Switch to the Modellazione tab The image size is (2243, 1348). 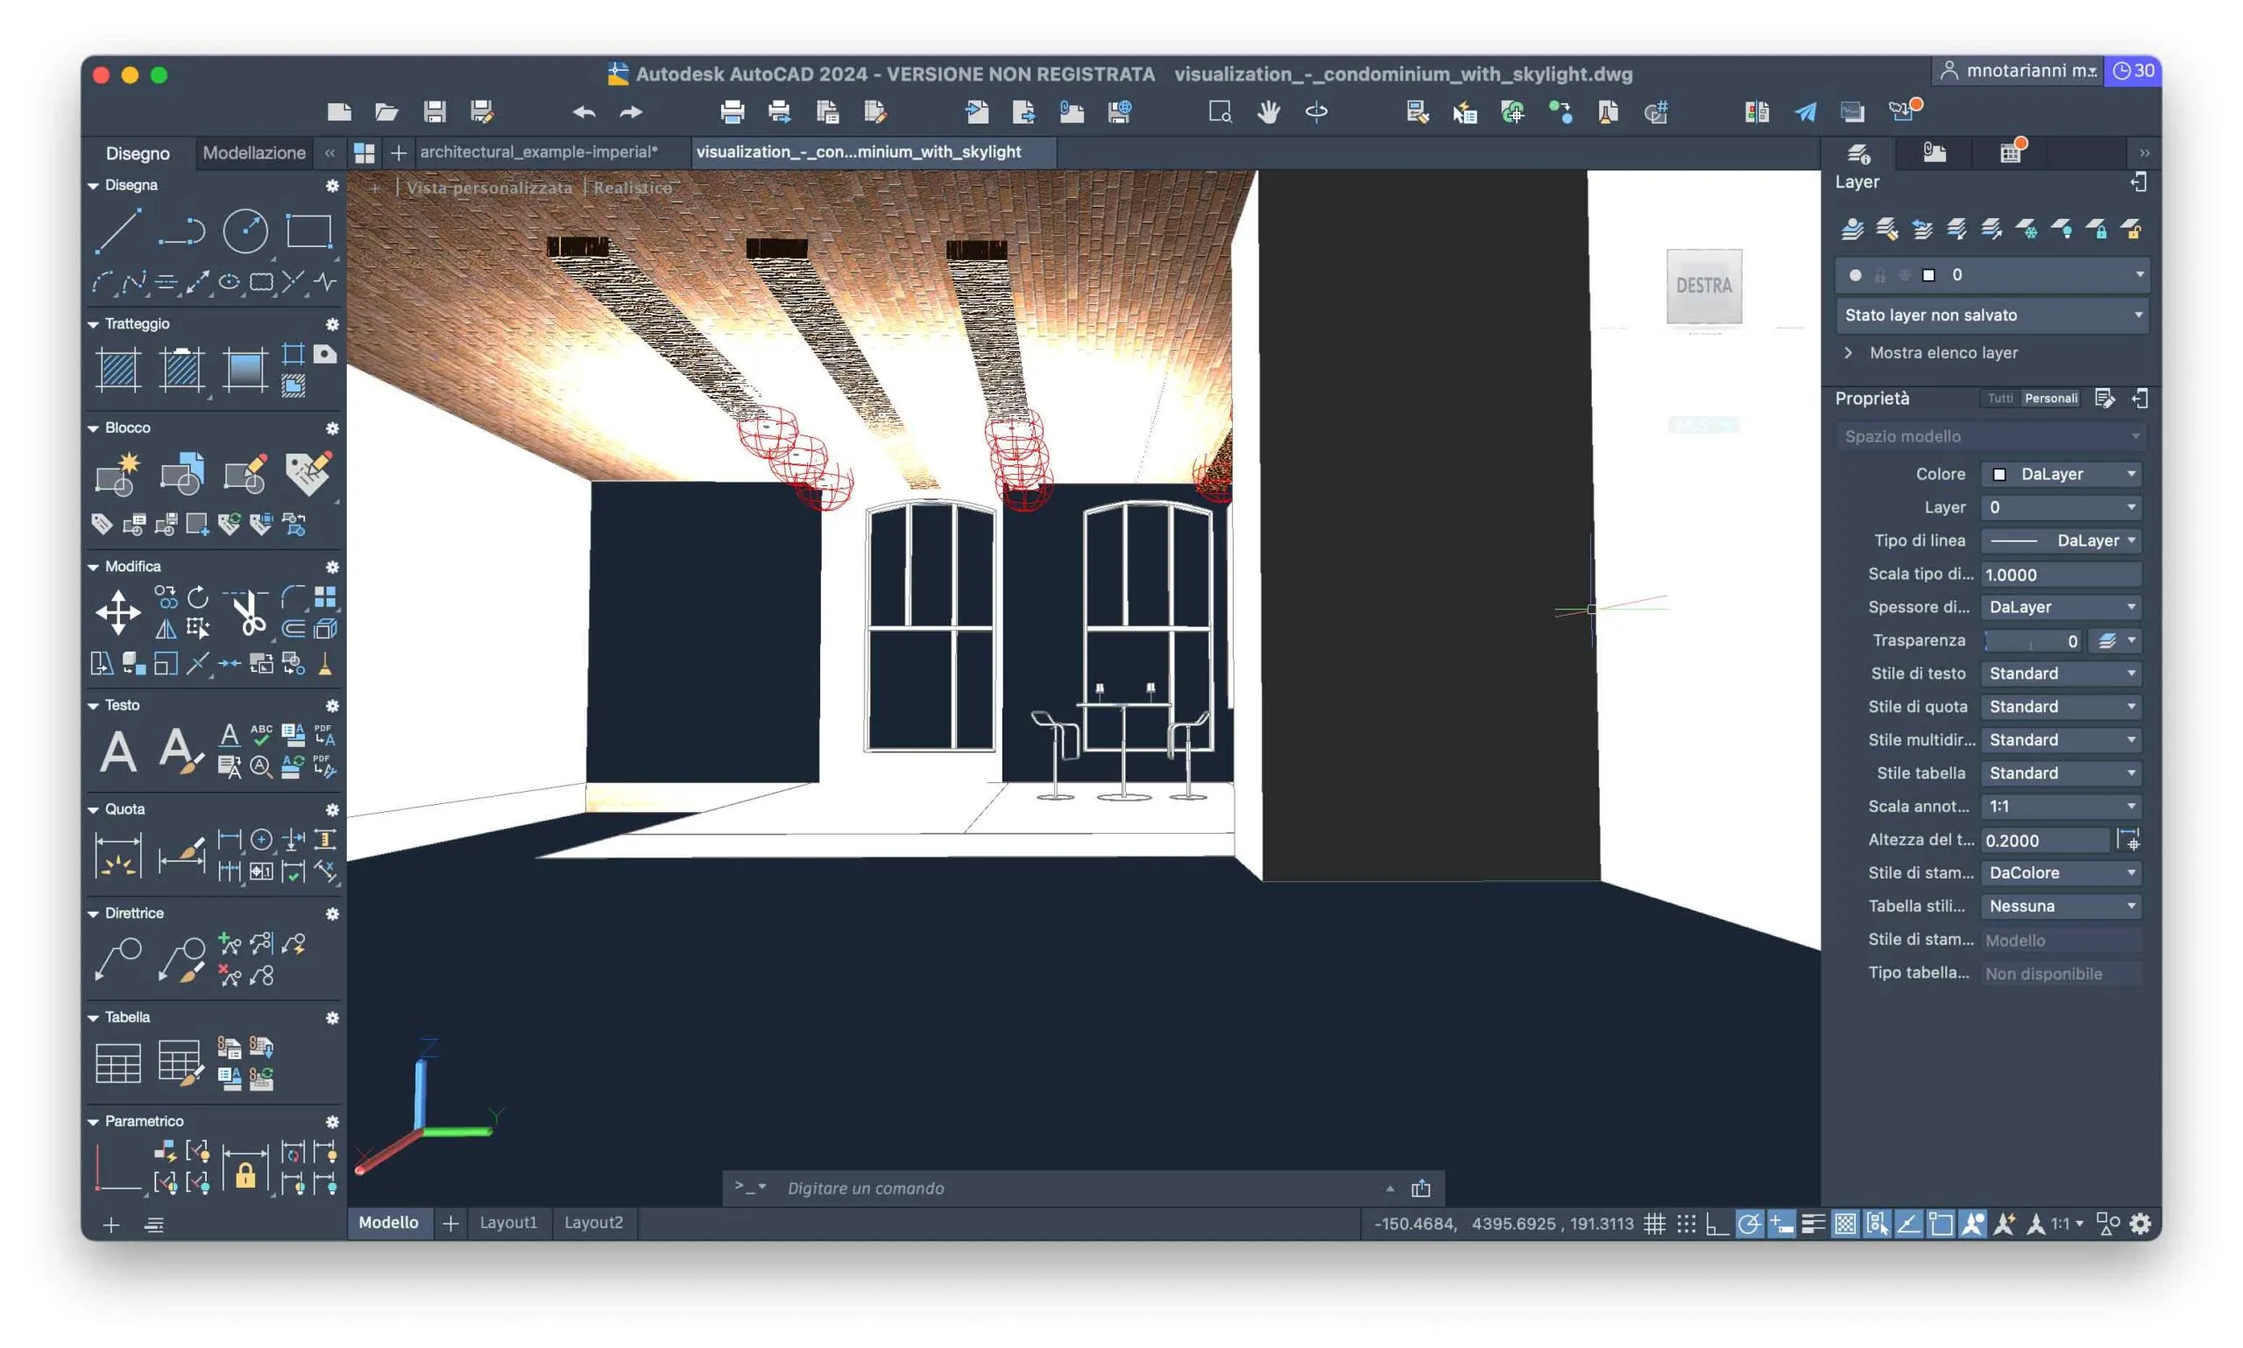[253, 152]
